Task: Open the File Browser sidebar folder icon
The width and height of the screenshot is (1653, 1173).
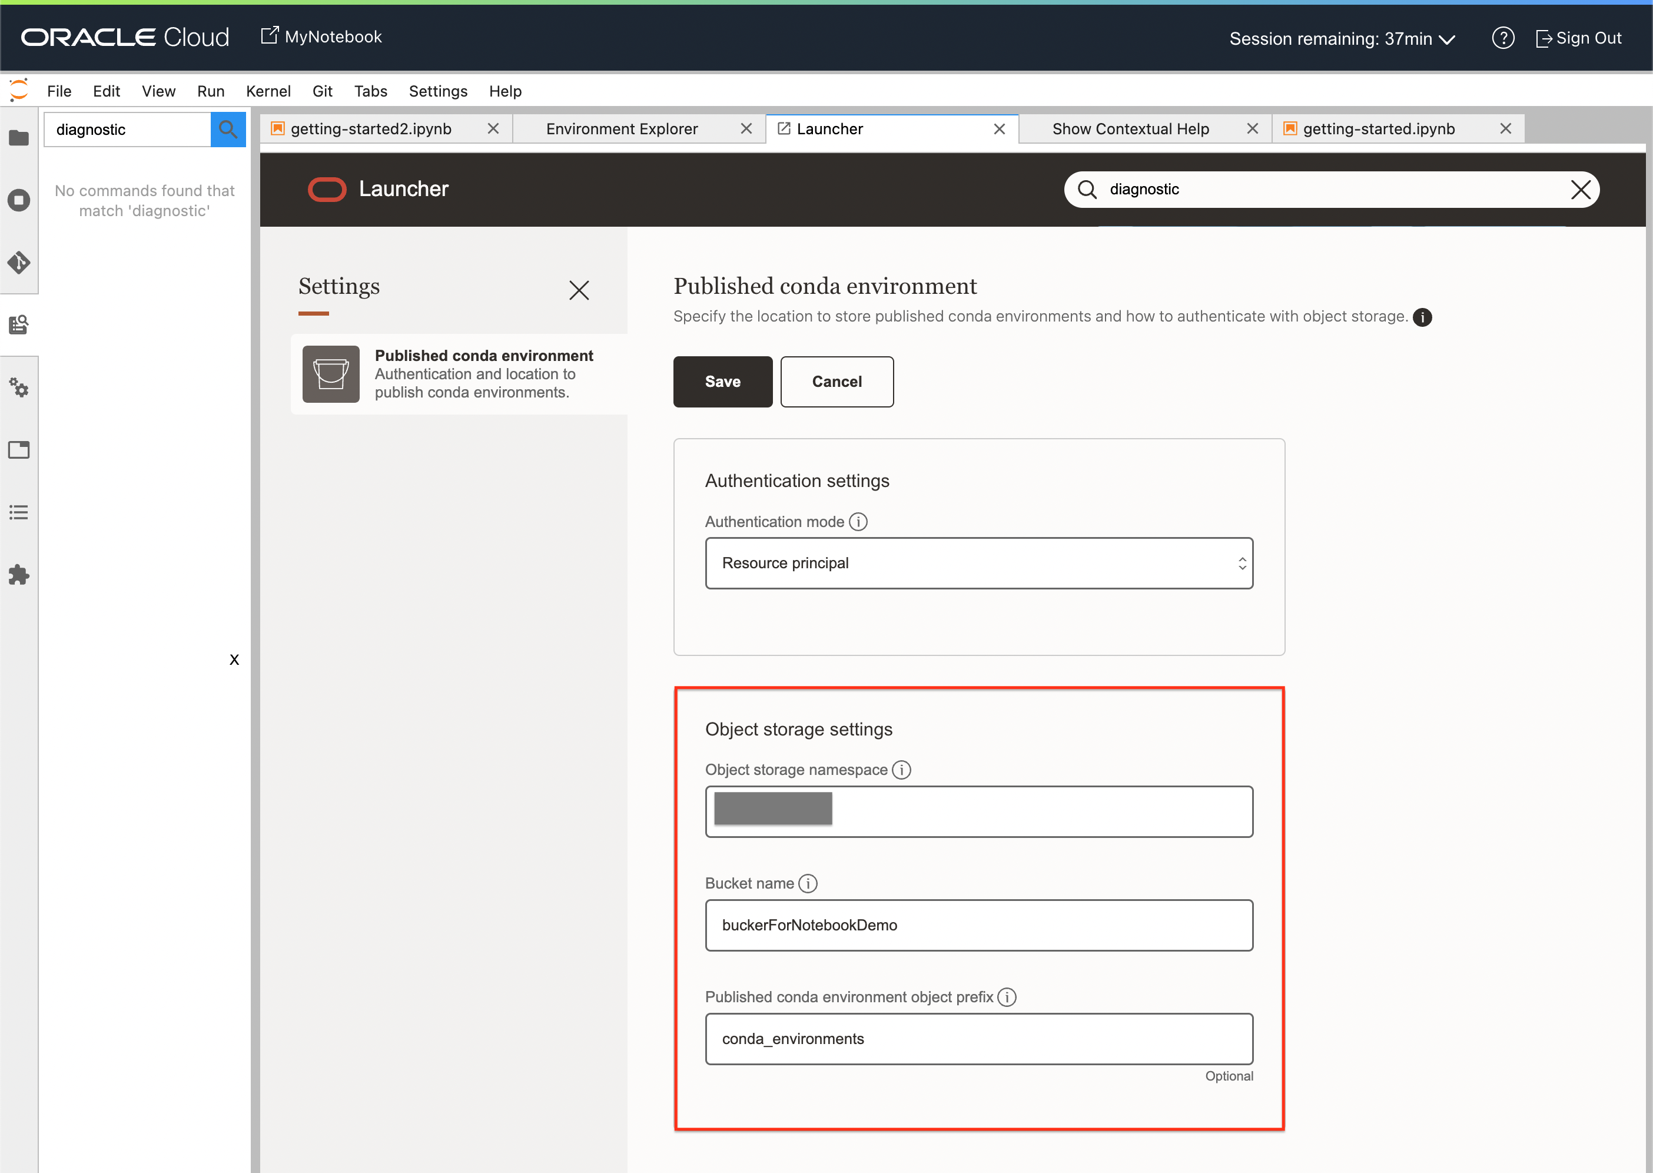Action: click(19, 137)
